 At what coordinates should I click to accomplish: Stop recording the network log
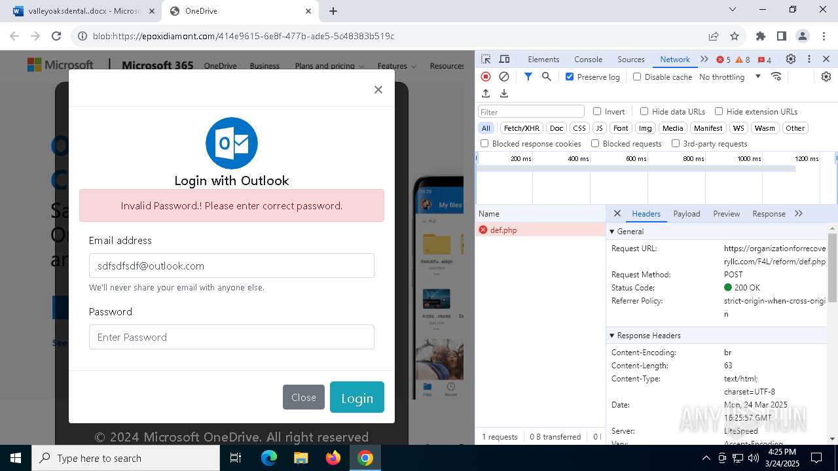(x=486, y=77)
